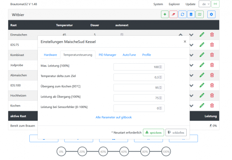Open the blue database stack icon
This screenshot has height=160, width=232.
191,15
